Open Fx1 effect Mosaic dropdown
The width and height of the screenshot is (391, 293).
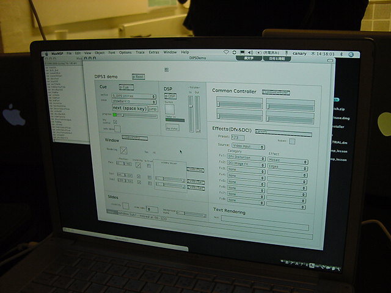click(x=288, y=161)
